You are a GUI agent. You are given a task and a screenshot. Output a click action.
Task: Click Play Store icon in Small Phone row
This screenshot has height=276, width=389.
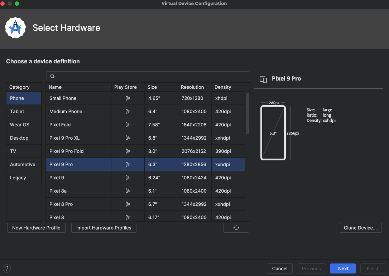tap(128, 98)
